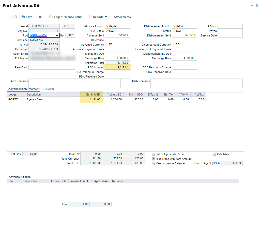Select the Advance/Disbursement tab
The width and height of the screenshot is (261, 230).
24,89
